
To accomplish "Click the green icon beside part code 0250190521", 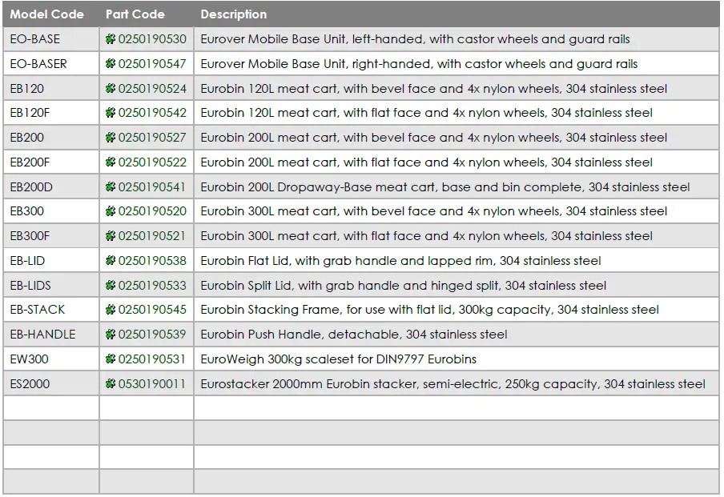I will point(111,236).
